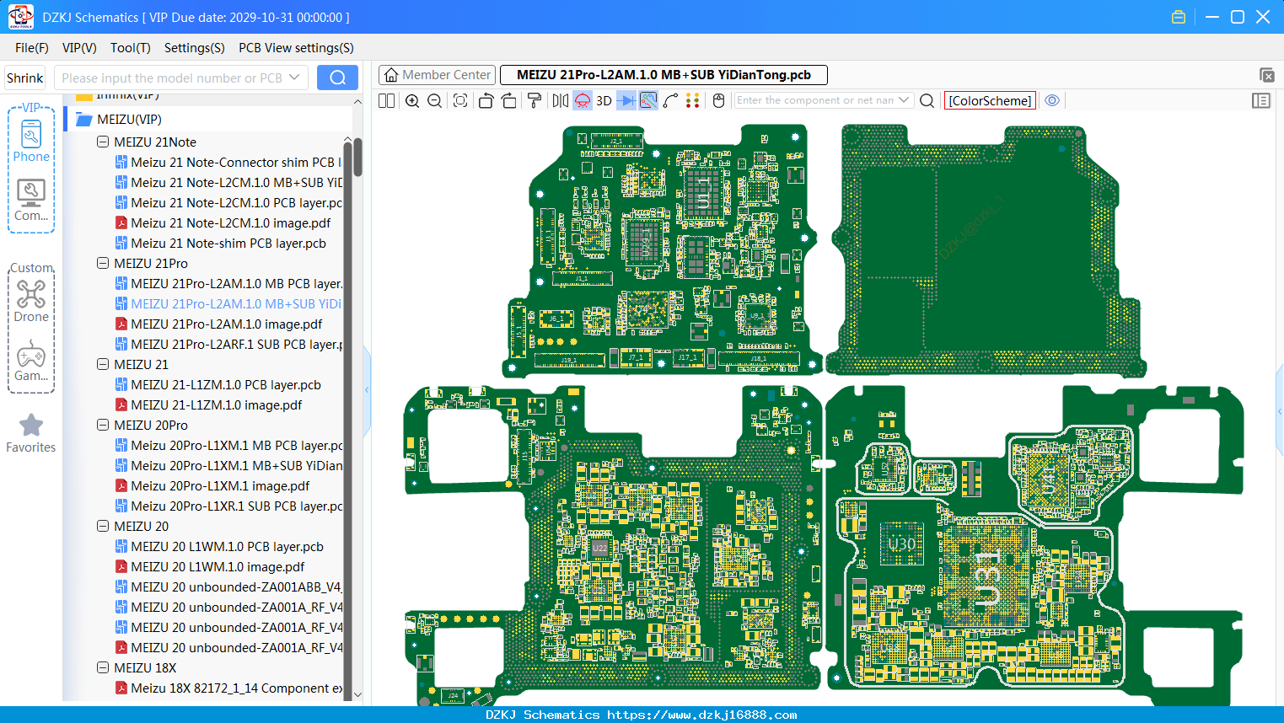Click the briefcase icon in title bar
Screen dimensions: 1284x723
coord(1179,17)
